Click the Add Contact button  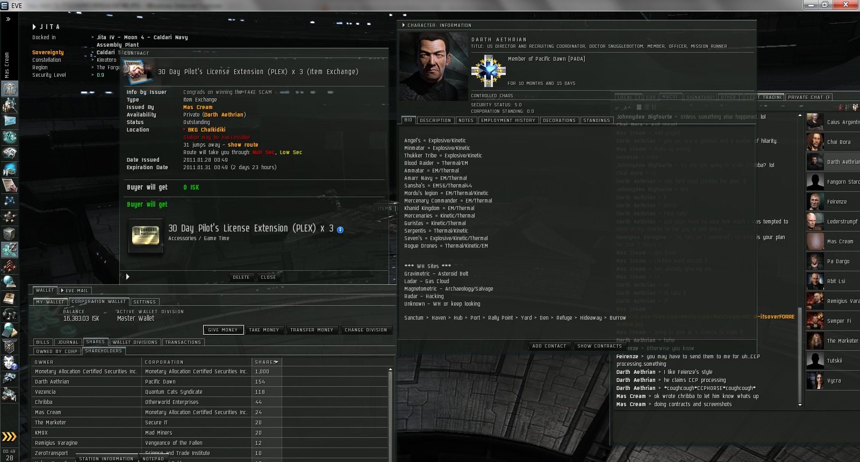tap(549, 346)
